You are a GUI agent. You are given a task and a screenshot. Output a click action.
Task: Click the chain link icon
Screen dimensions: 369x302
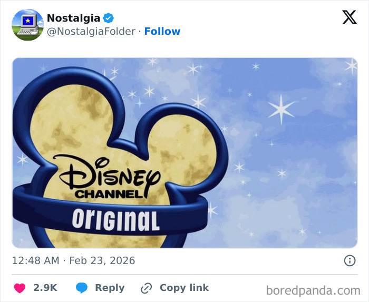point(146,288)
